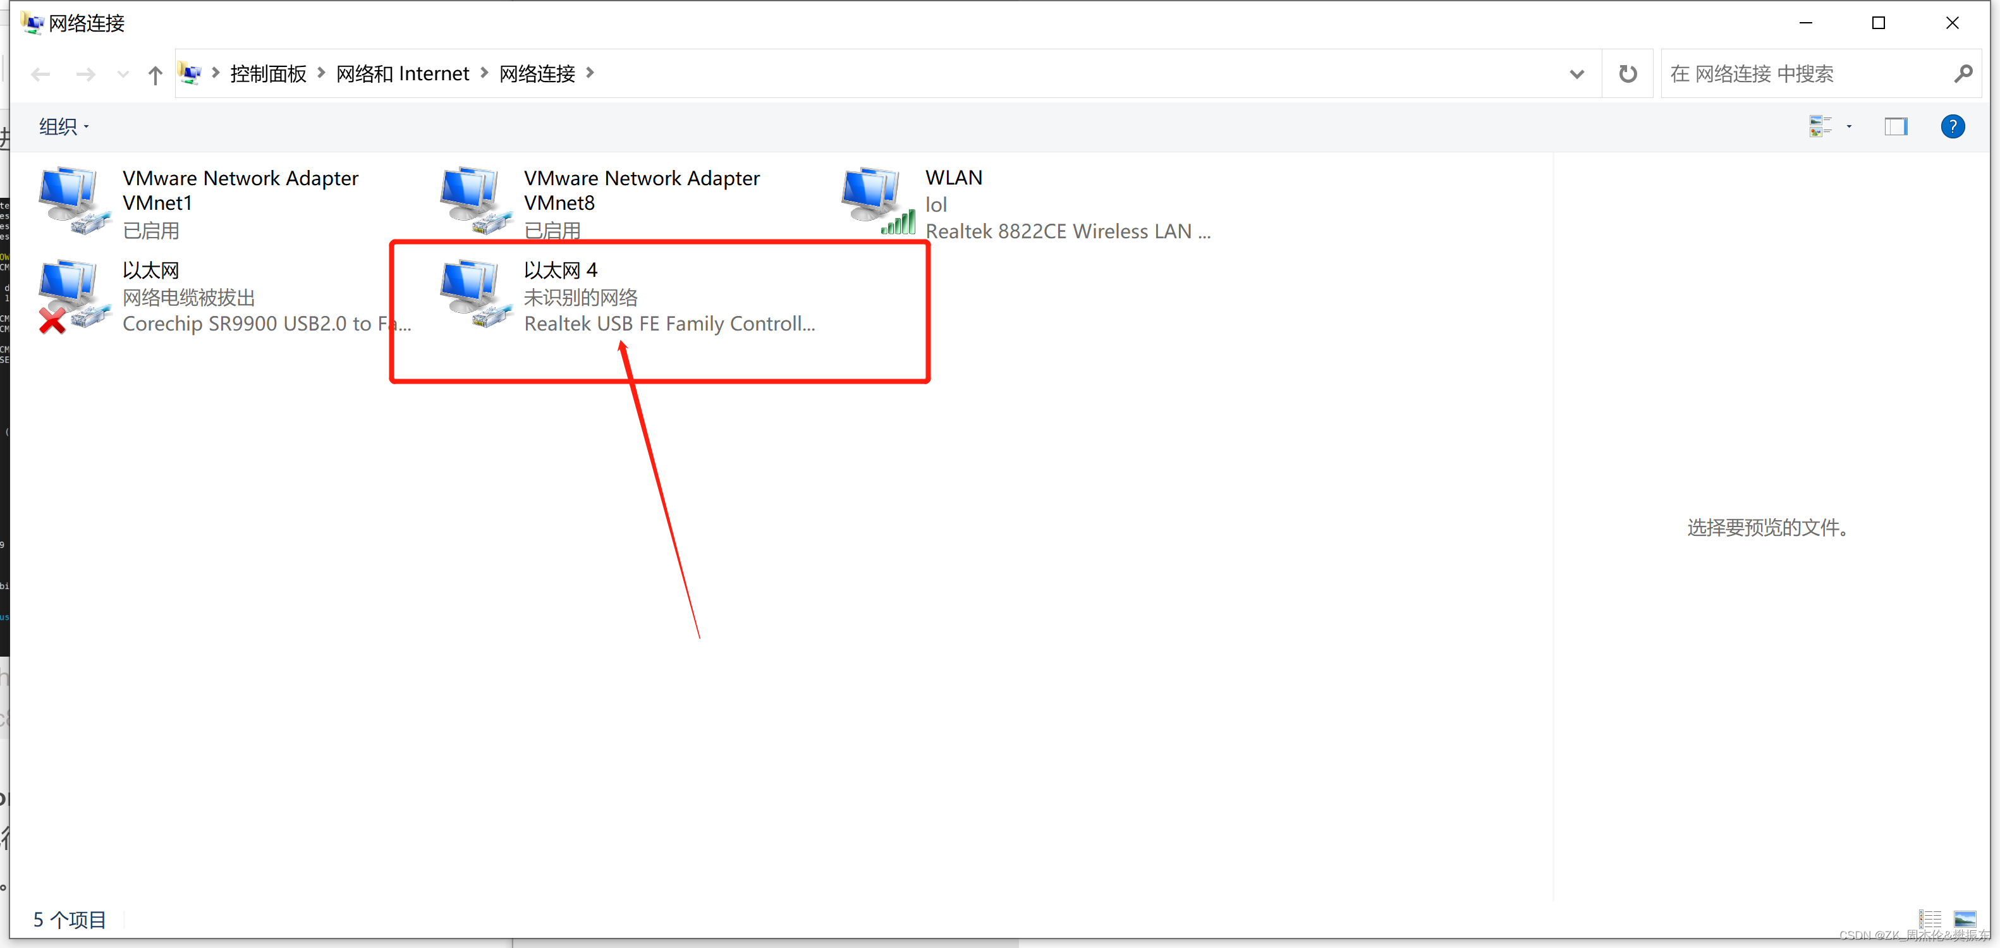Open the help question mark icon

[1952, 126]
